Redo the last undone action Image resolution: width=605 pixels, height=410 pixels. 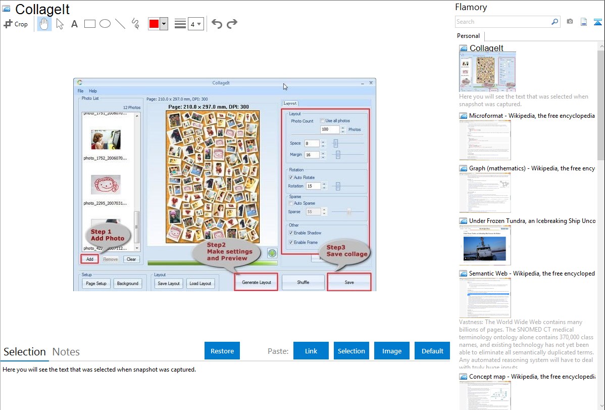(232, 24)
